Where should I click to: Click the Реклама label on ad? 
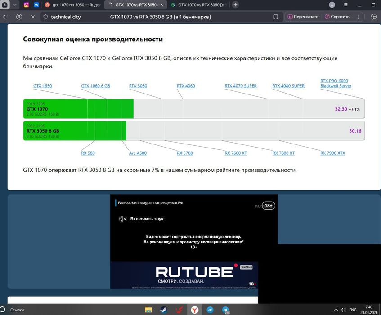(x=246, y=267)
